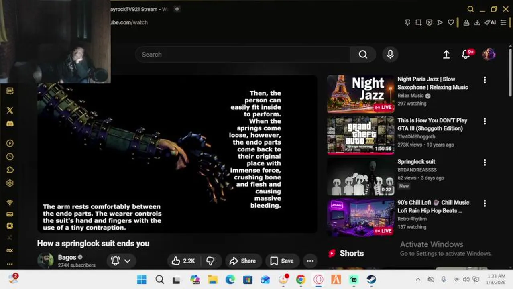Open Steam from the taskbar

371,279
